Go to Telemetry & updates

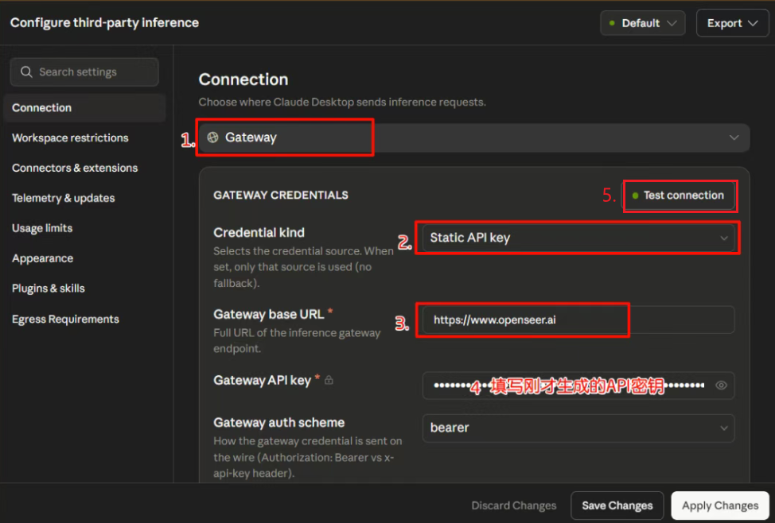(64, 198)
